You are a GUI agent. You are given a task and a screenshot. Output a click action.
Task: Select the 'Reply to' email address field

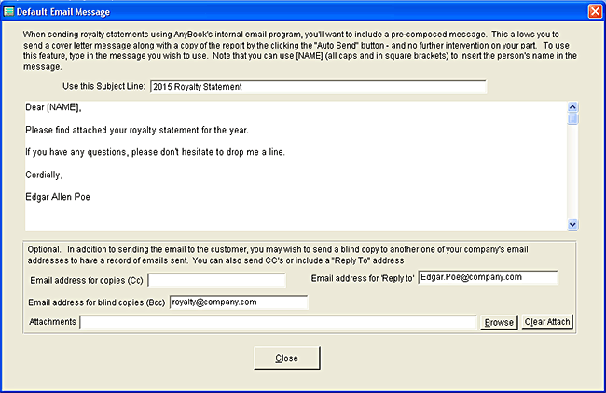point(487,277)
